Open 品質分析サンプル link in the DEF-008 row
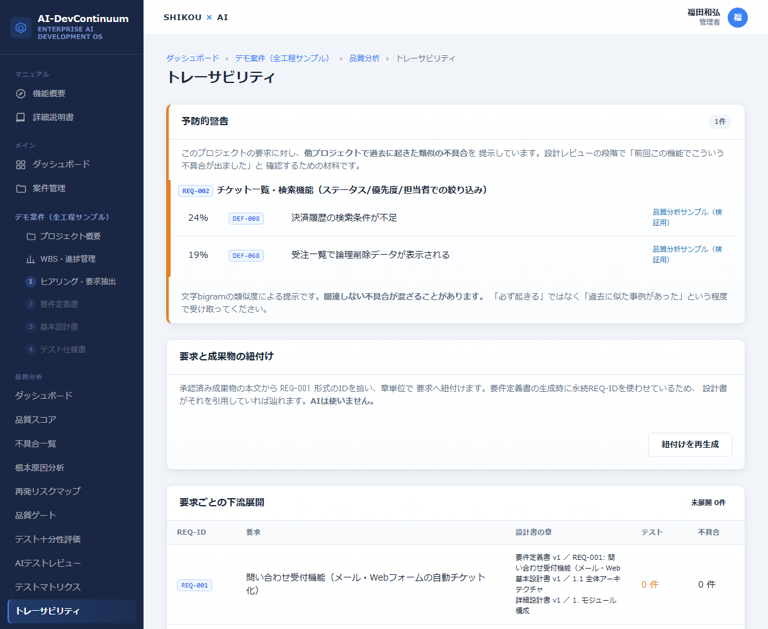Screen dimensions: 768x629 [687, 218]
